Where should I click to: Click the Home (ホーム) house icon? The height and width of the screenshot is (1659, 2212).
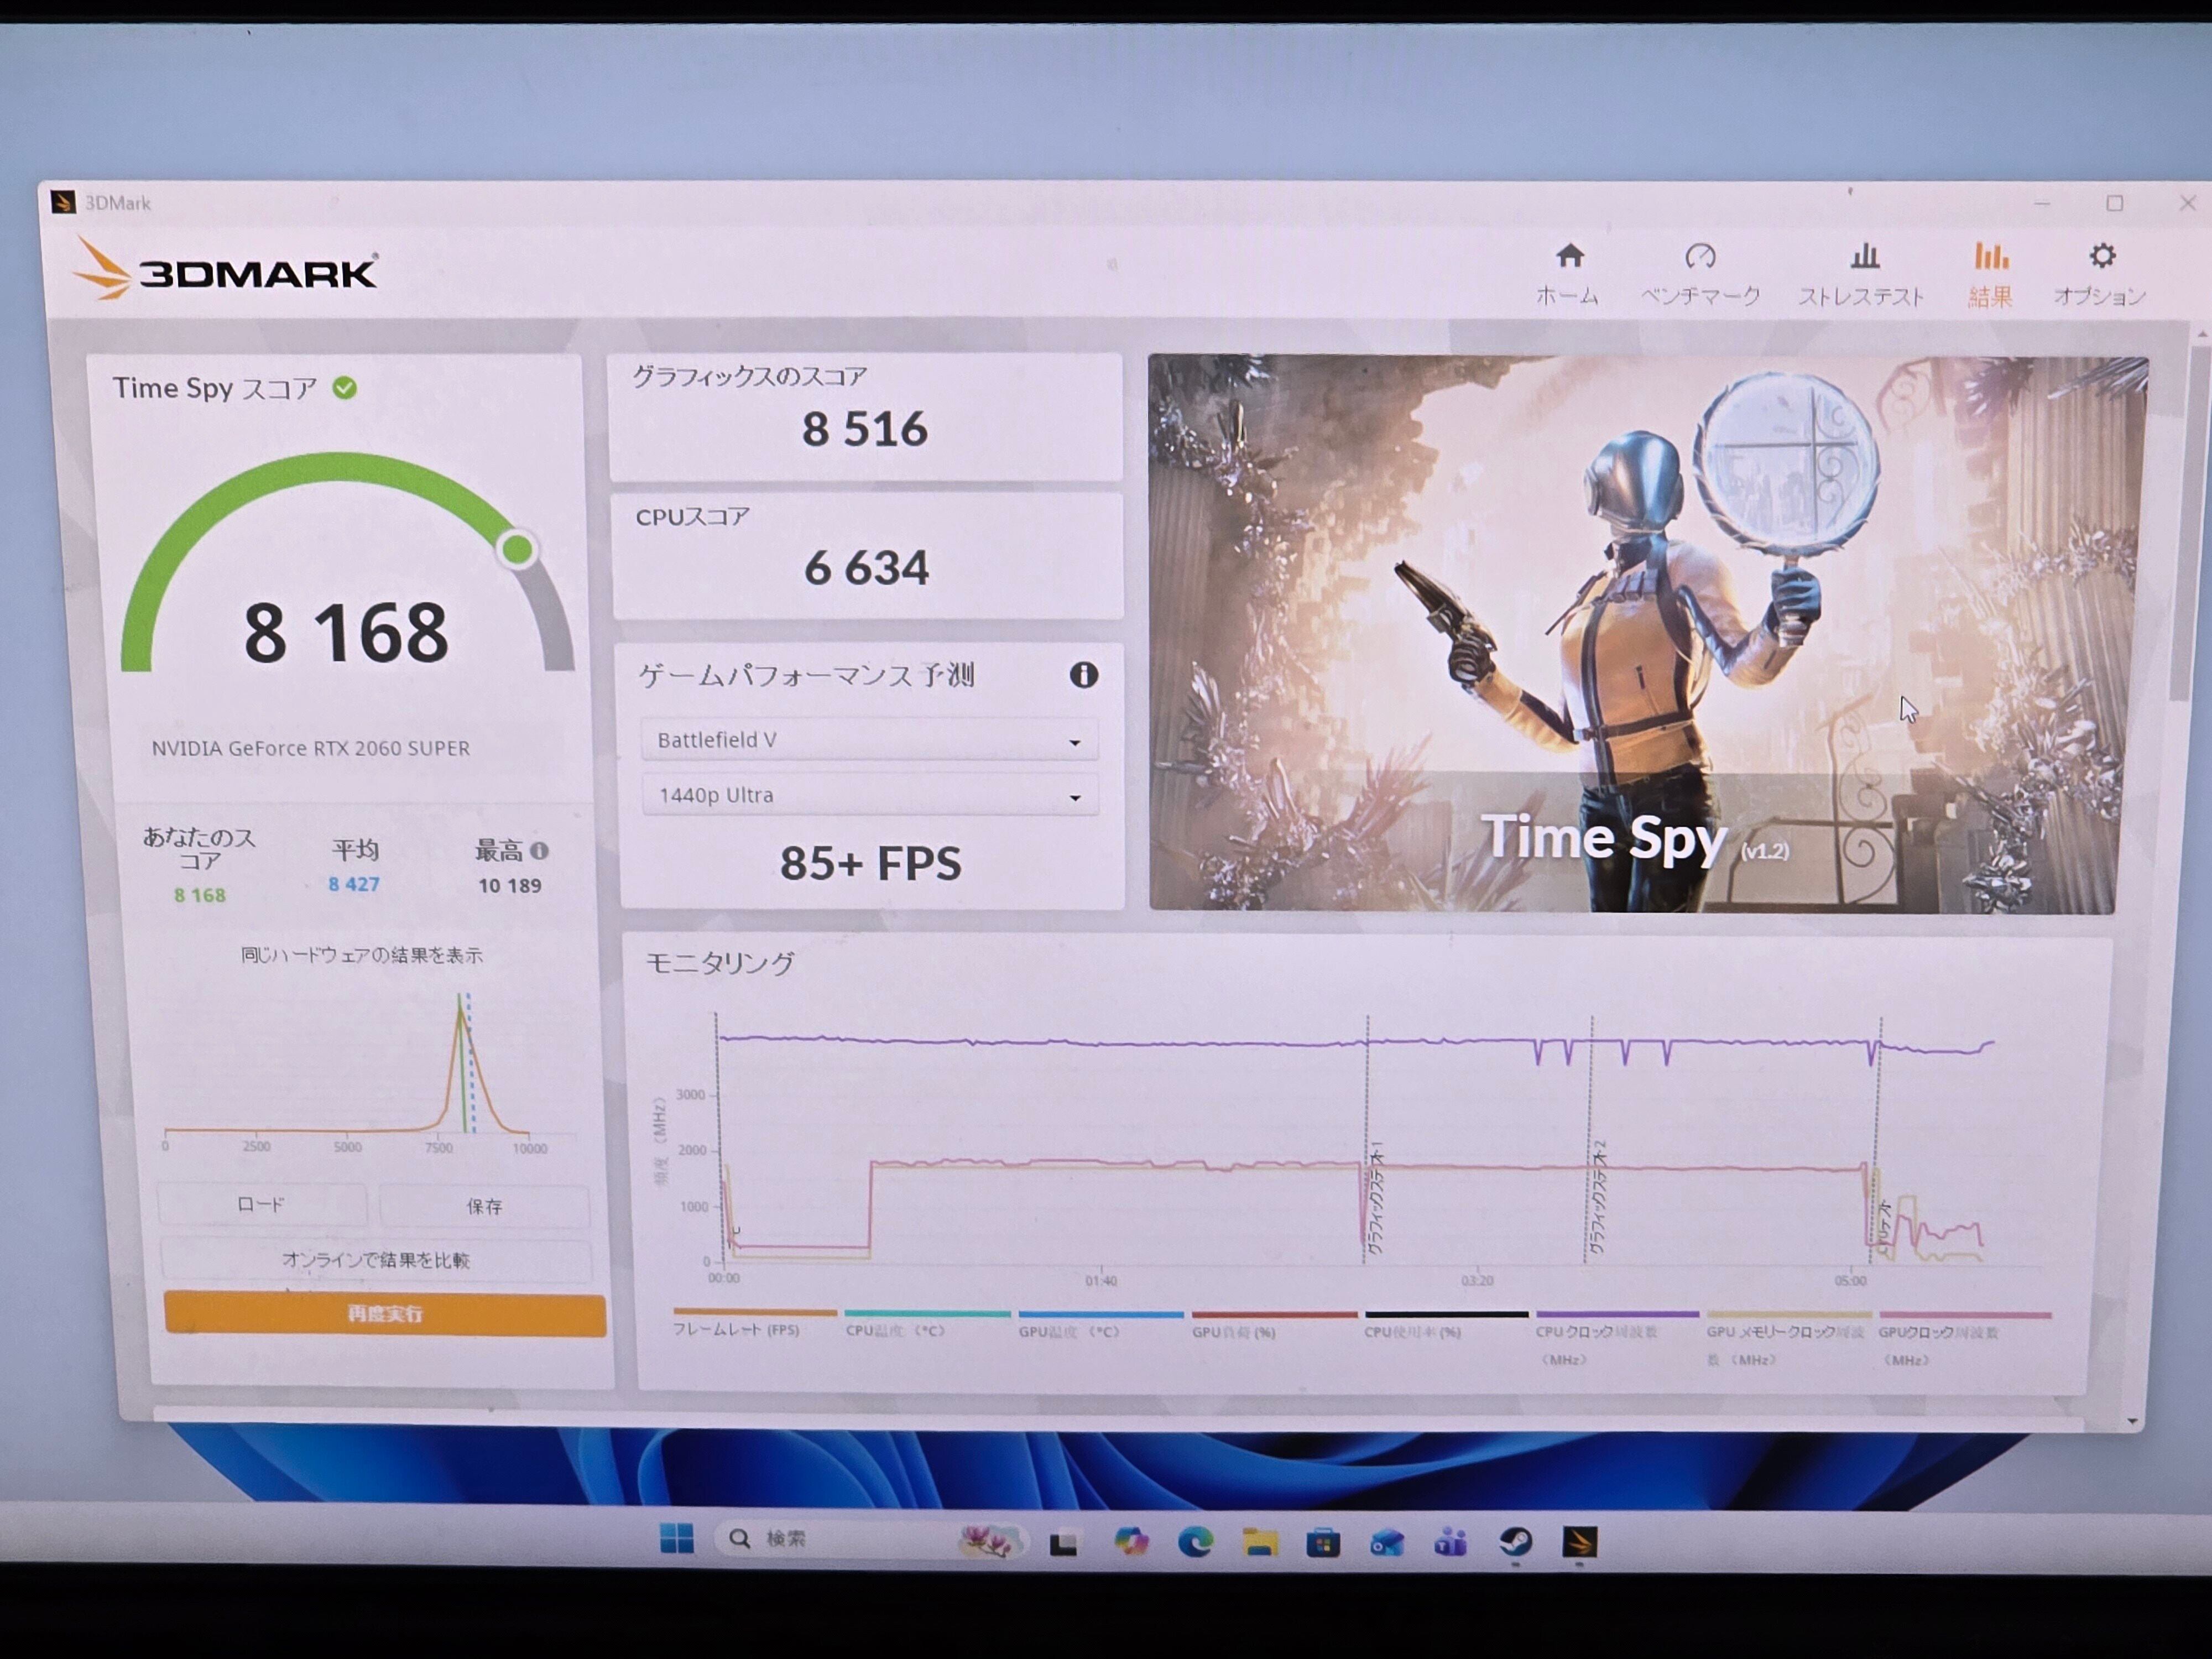(x=1569, y=256)
